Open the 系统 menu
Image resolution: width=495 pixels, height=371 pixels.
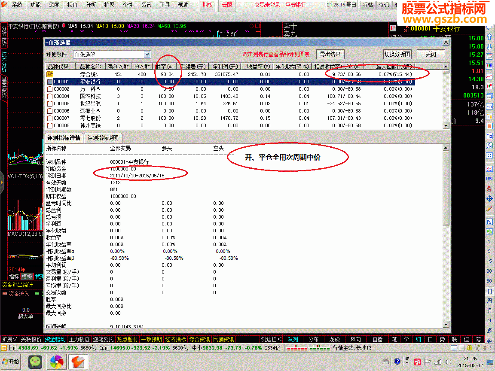[17, 5]
